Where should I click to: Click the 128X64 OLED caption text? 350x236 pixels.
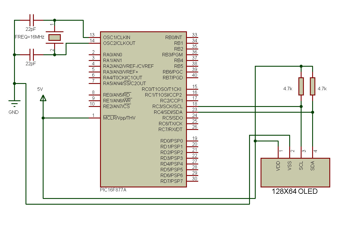pyautogui.click(x=295, y=191)
